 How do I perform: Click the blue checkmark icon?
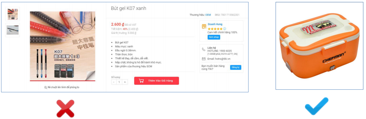(316, 106)
